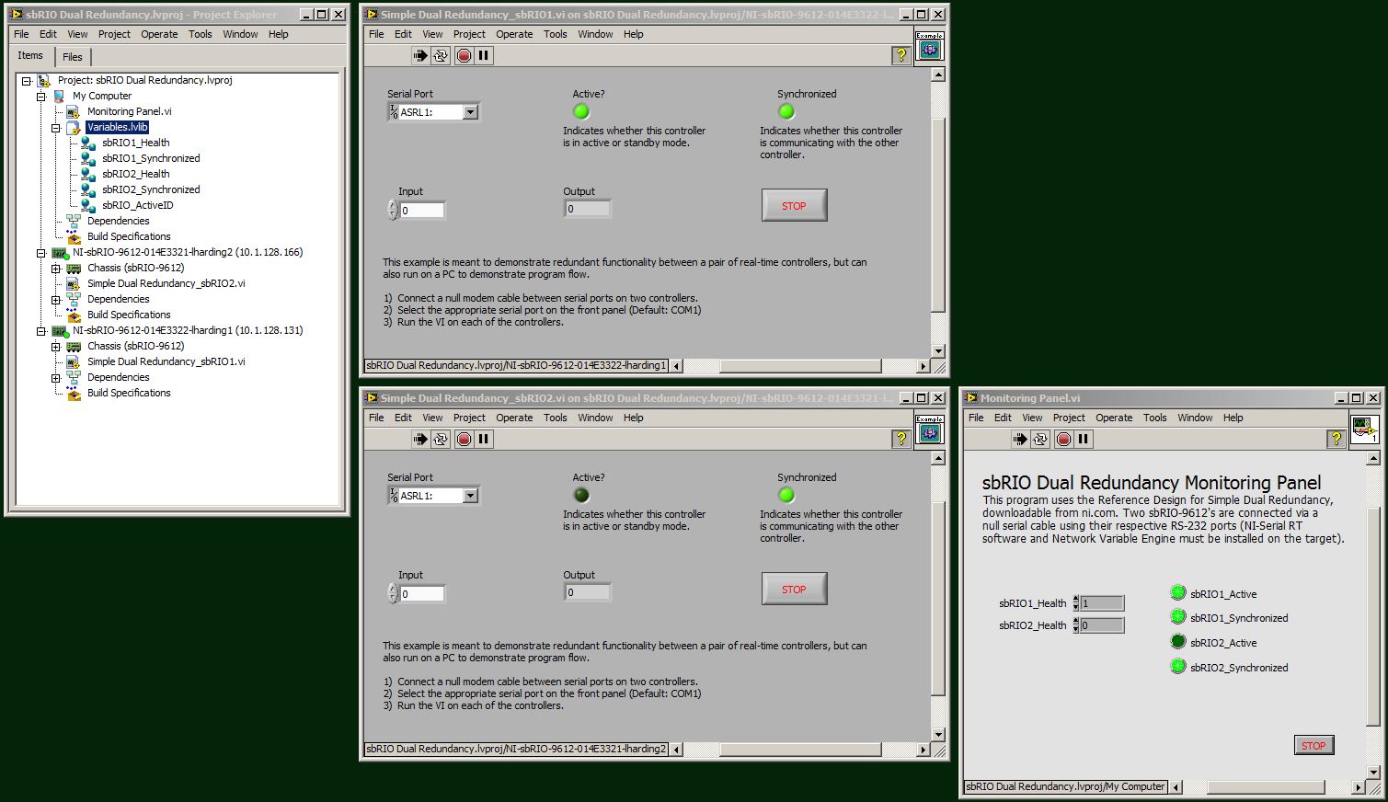
Task: Click STOP button in sbRIO1 window
Action: point(794,205)
